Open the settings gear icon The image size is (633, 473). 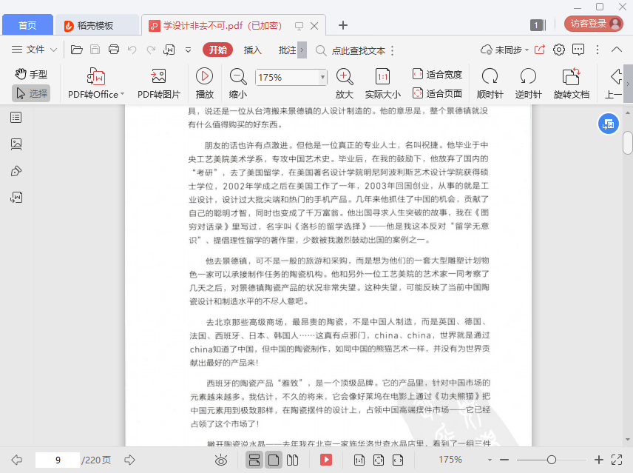[x=559, y=50]
